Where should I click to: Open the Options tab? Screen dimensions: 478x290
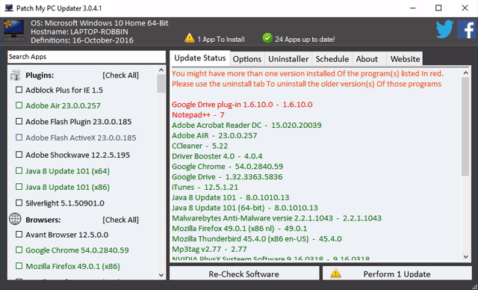click(x=247, y=59)
